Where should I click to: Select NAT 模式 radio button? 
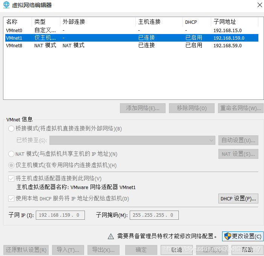(11, 154)
